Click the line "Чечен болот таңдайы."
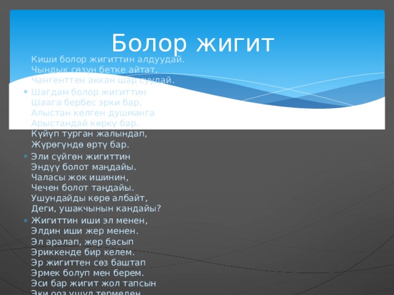The width and height of the screenshot is (394, 295). click(82, 187)
